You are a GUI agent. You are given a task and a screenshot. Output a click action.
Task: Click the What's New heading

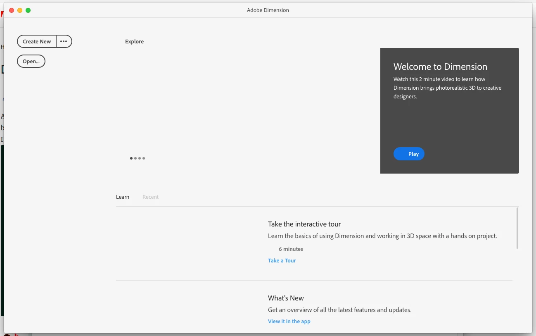(x=286, y=298)
